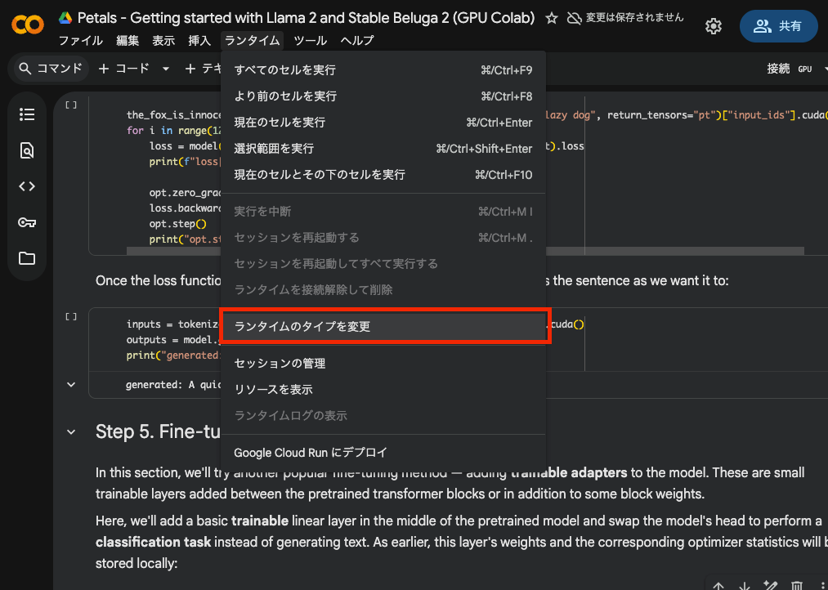Viewport: 828px width, 590px height.
Task: Open the files folder panel
Action: tap(27, 258)
